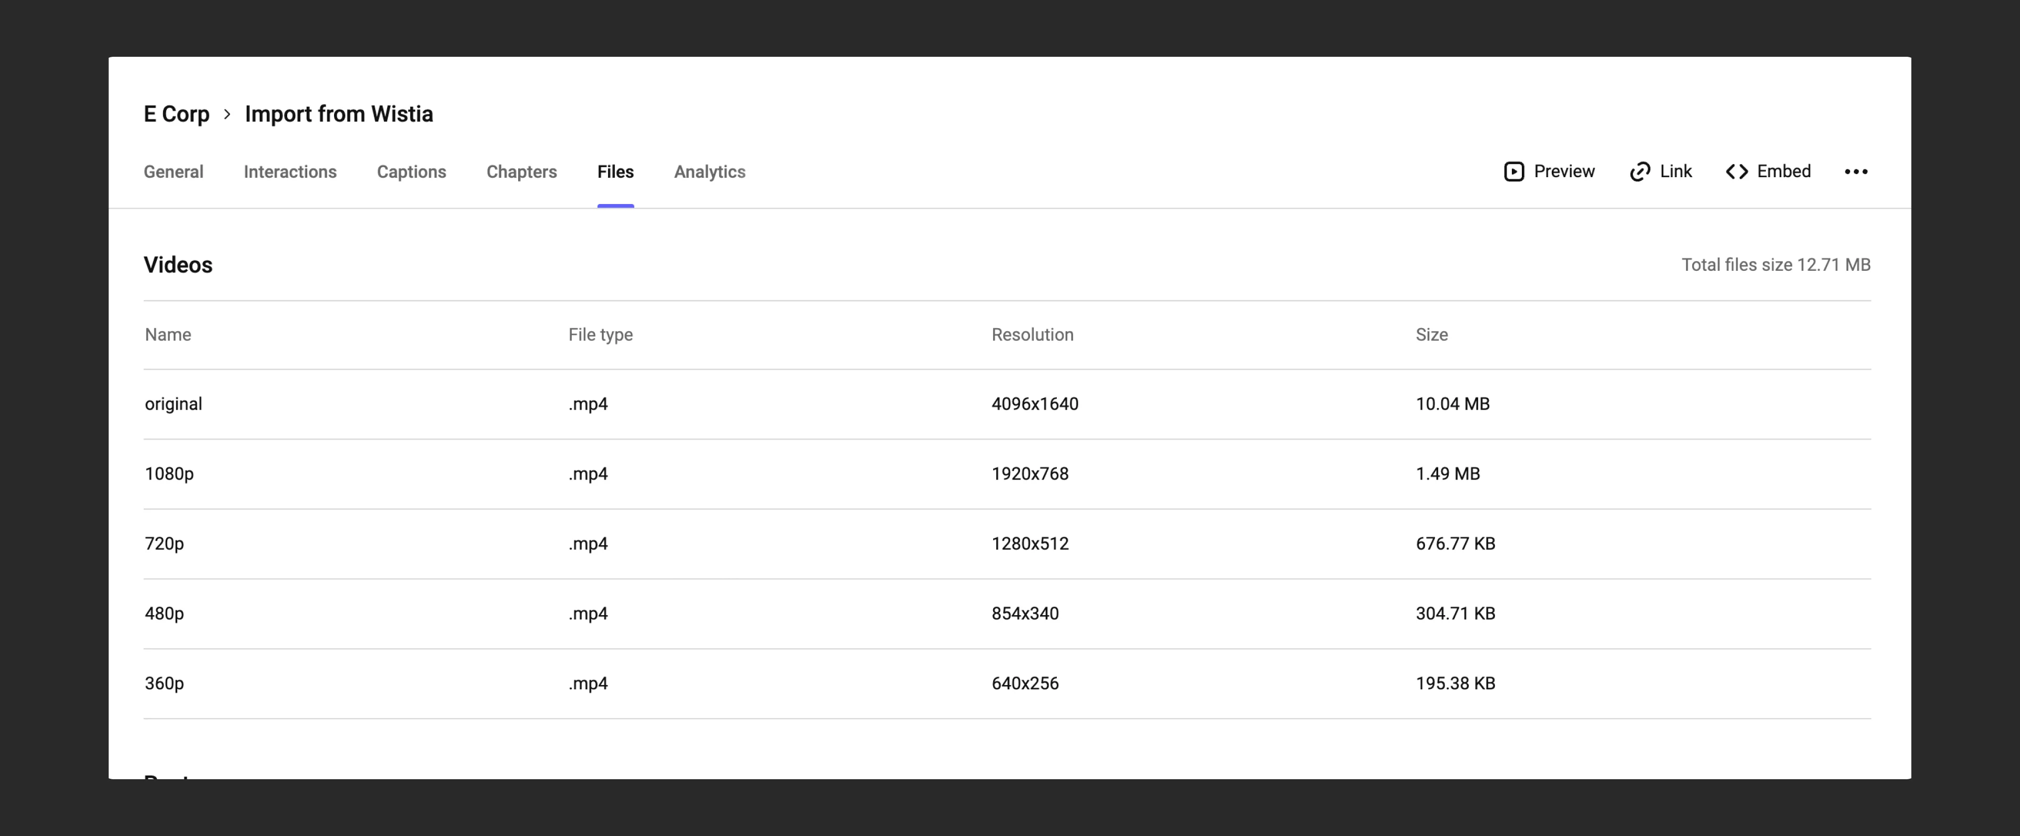
Task: Click the Videos section heading
Action: [x=178, y=265]
